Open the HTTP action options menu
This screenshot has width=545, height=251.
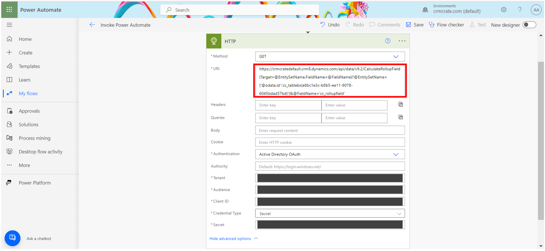click(x=402, y=41)
